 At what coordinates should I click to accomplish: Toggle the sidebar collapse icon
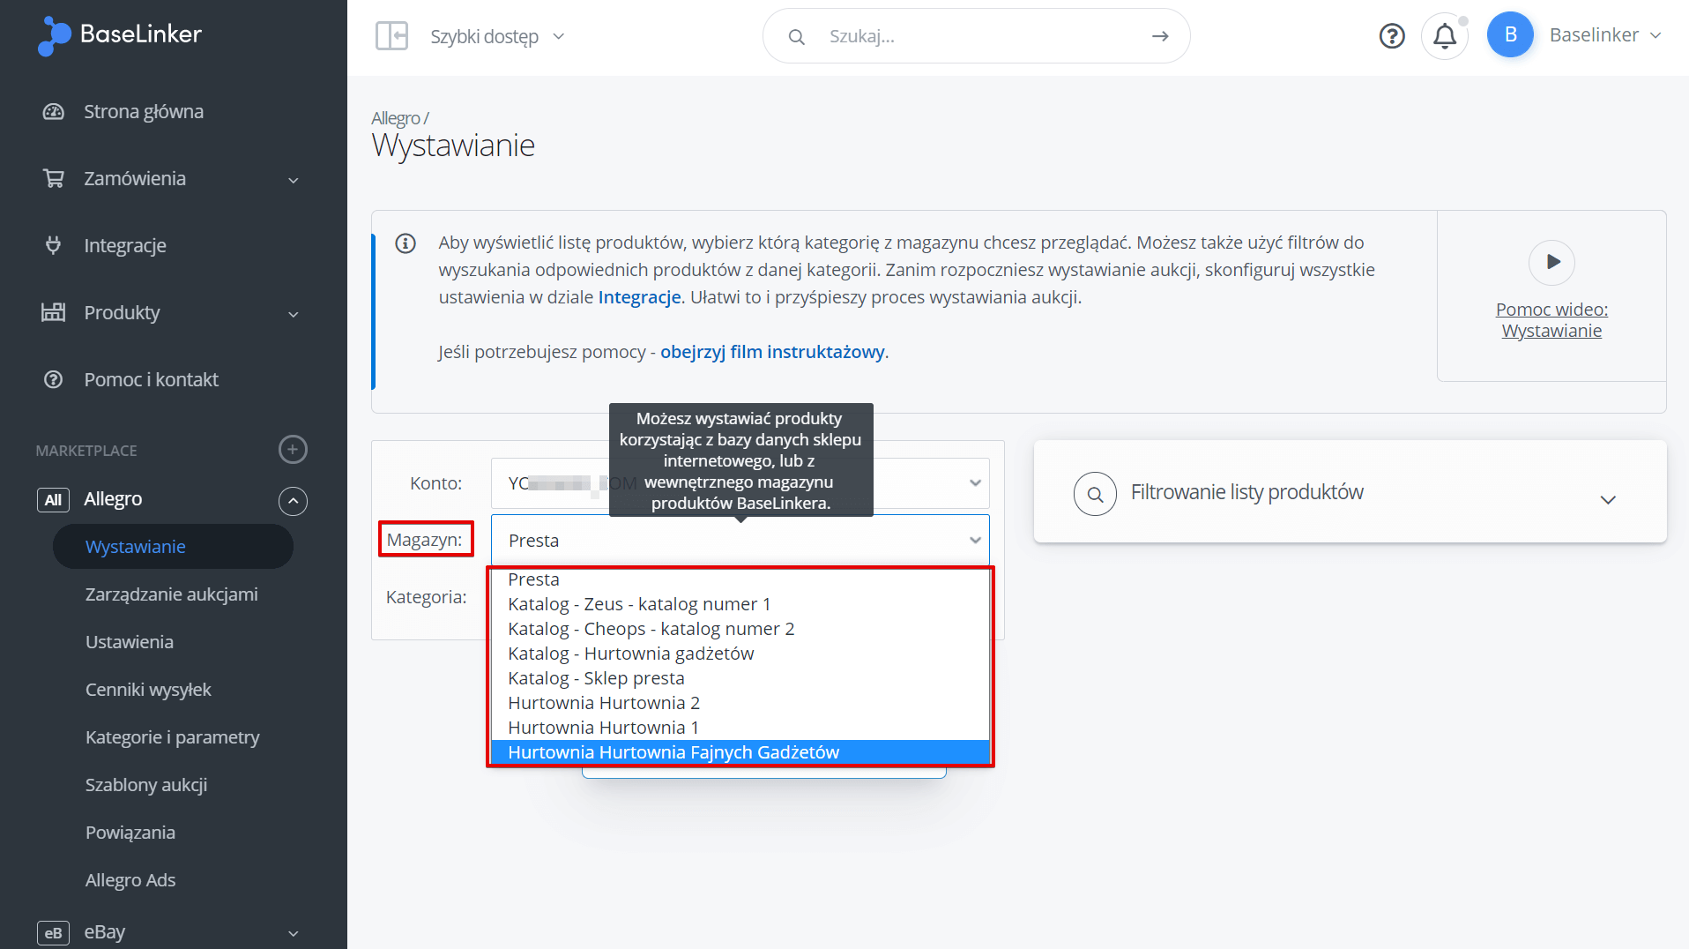click(391, 36)
